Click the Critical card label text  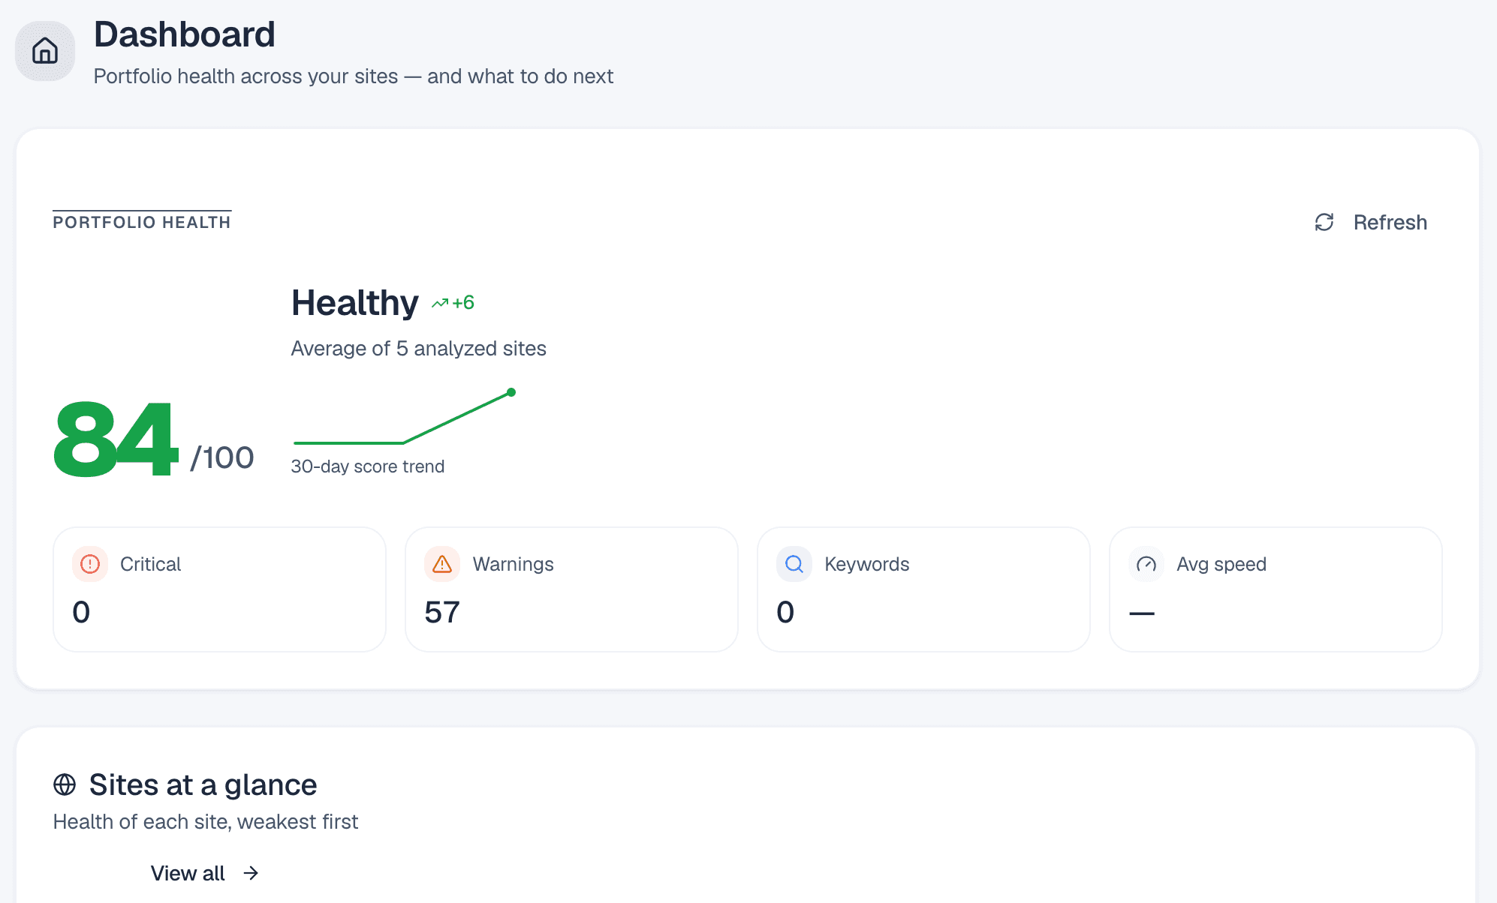click(x=150, y=564)
